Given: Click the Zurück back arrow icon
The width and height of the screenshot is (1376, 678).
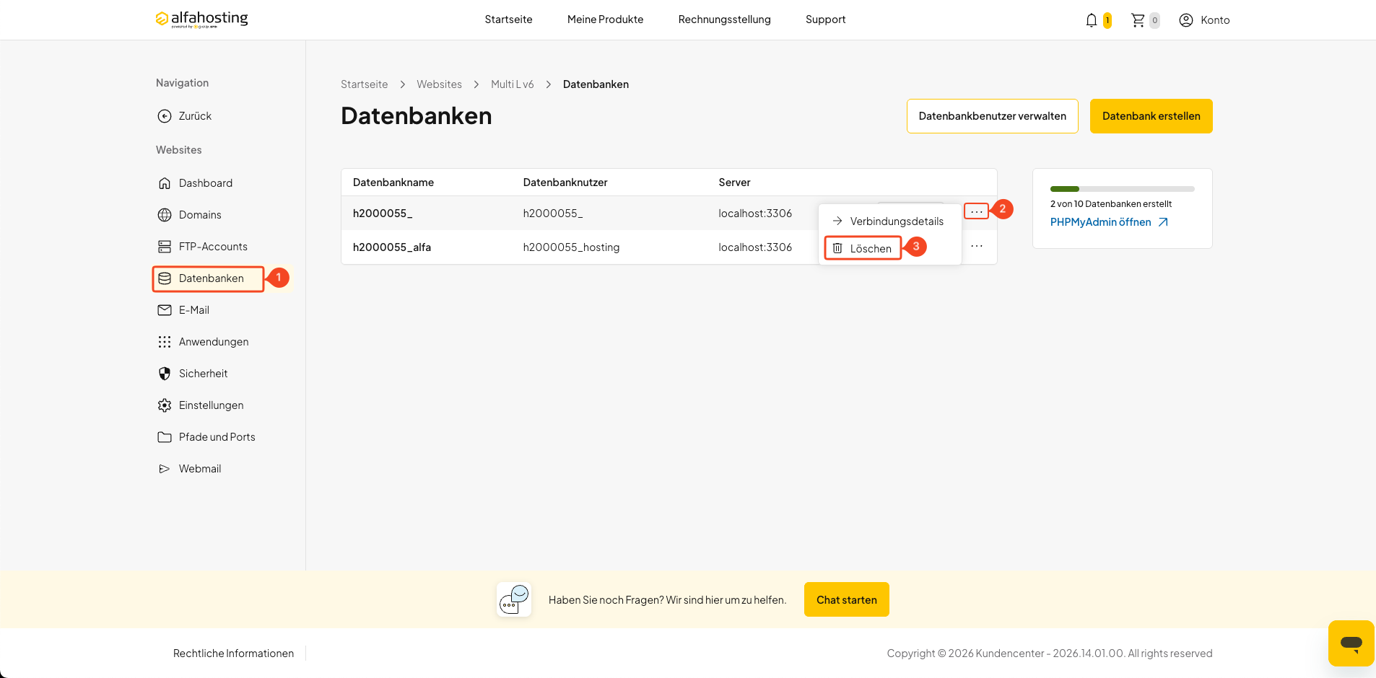Looking at the screenshot, I should point(165,116).
